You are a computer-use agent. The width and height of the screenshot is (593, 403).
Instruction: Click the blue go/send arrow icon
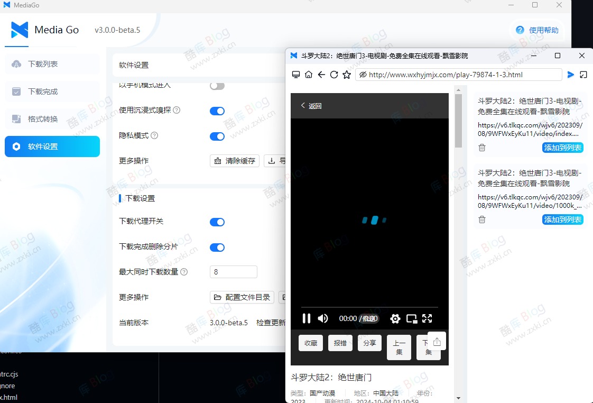tap(571, 75)
